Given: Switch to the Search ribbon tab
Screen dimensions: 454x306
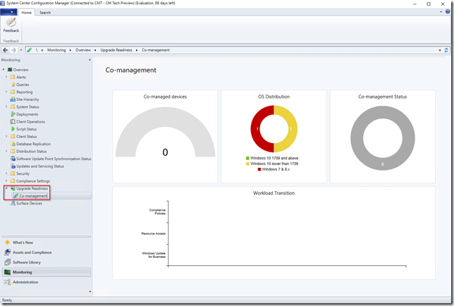Looking at the screenshot, I should (44, 13).
